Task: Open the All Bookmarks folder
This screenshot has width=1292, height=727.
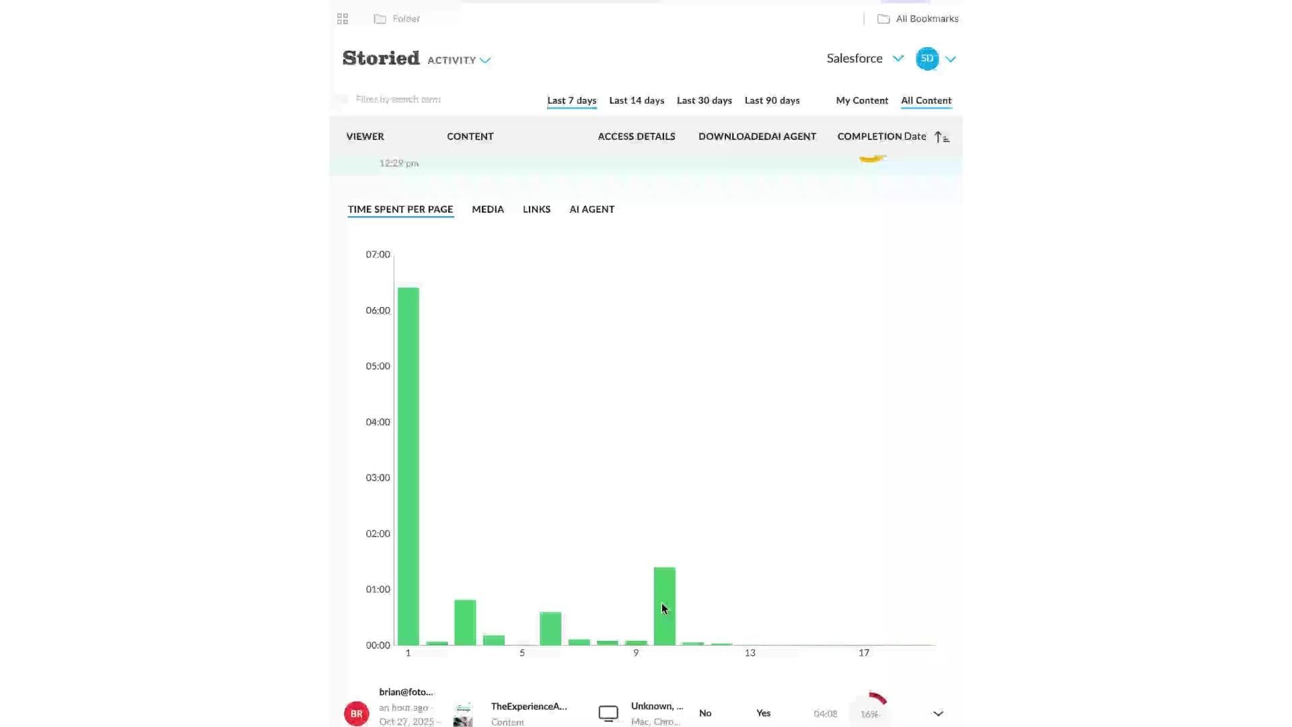Action: pyautogui.click(x=918, y=19)
